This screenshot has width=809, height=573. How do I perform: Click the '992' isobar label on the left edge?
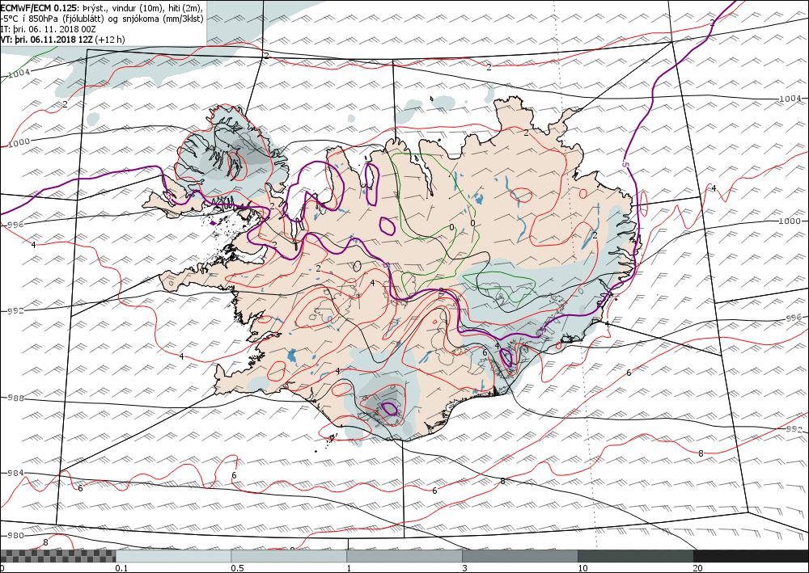pos(15,310)
